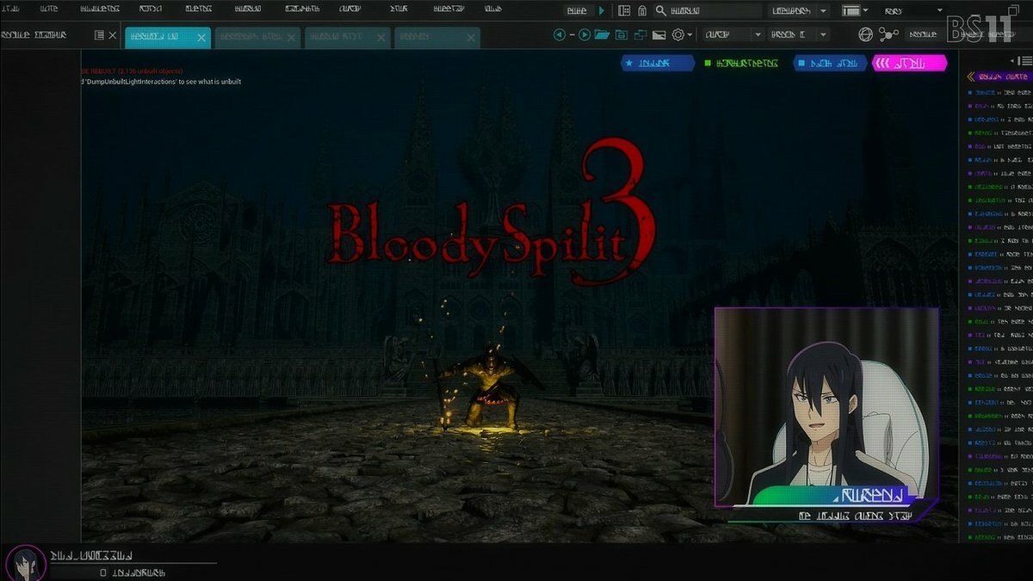Click the magnifying glass search icon

660,10
